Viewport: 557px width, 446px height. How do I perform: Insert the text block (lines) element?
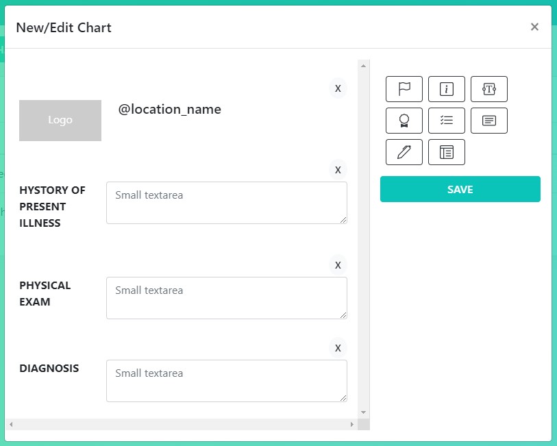click(x=489, y=121)
